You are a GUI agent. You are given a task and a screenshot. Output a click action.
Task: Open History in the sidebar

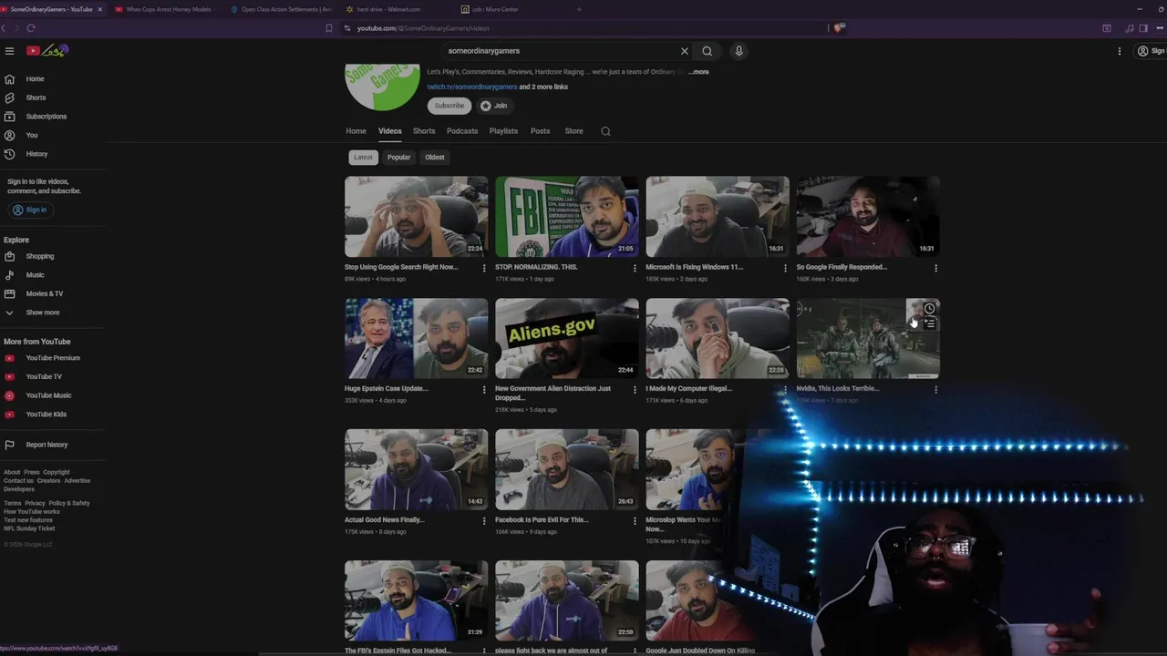pyautogui.click(x=36, y=154)
